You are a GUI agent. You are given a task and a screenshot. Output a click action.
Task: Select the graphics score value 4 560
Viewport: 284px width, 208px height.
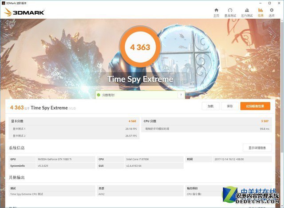click(x=132, y=121)
